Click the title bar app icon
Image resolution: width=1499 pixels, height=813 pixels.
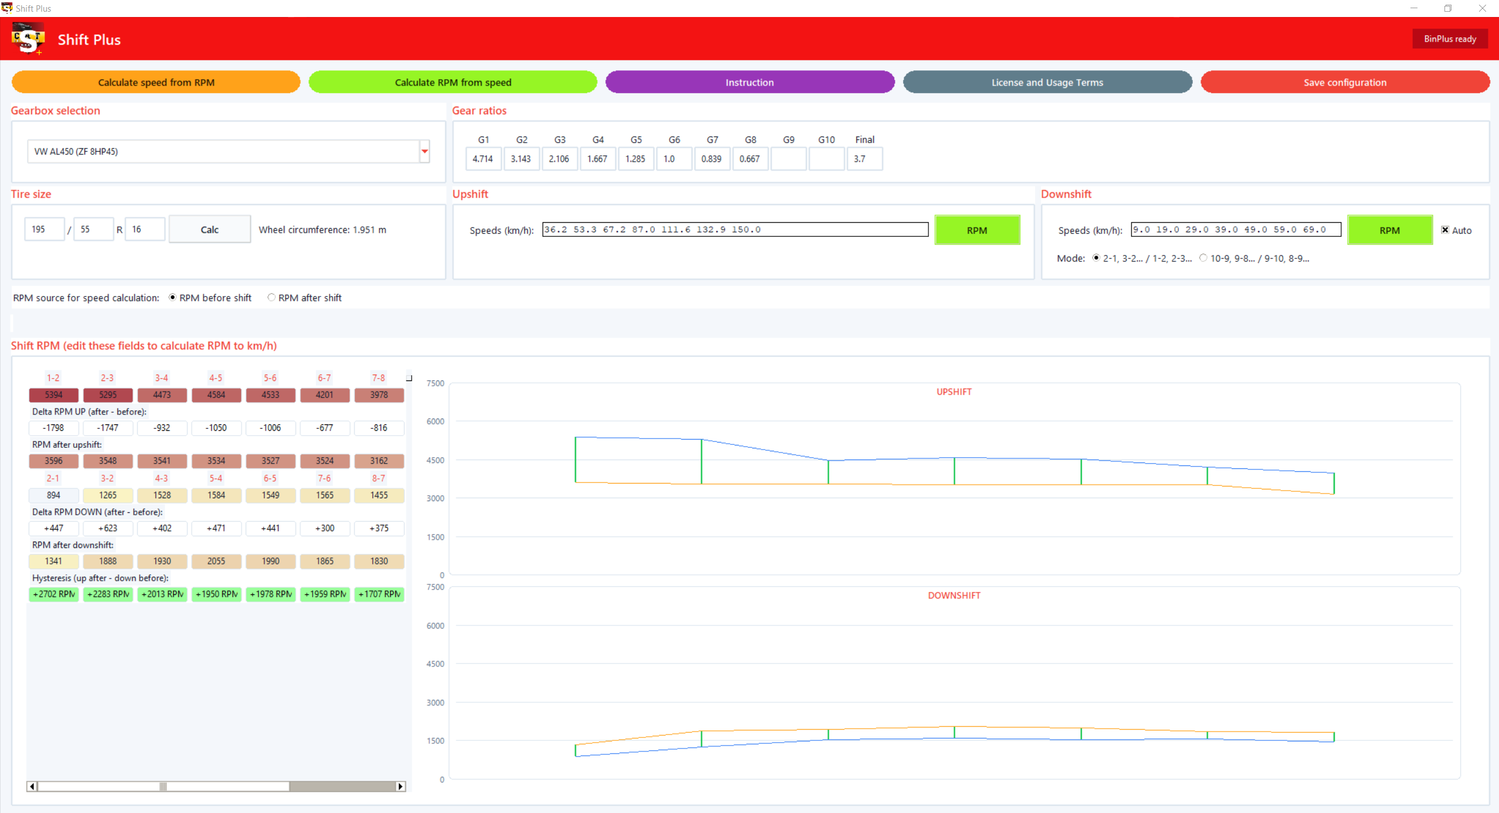pos(6,8)
